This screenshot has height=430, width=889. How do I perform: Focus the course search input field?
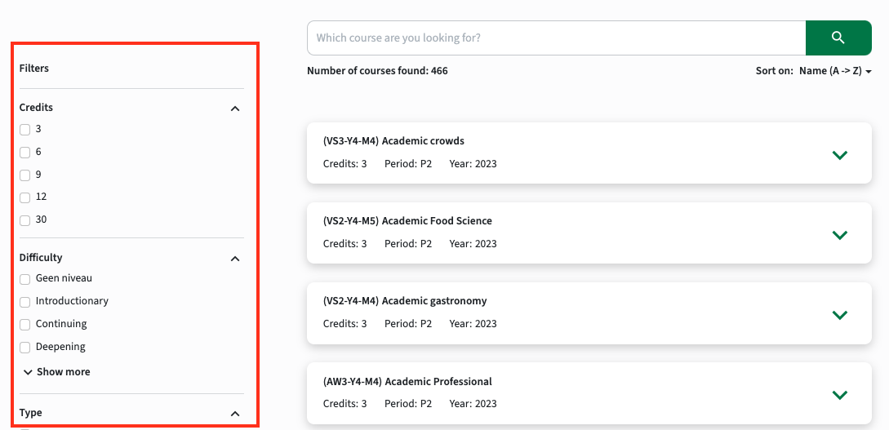pos(556,38)
